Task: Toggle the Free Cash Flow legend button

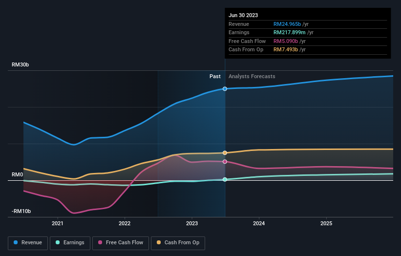Action: coord(121,243)
